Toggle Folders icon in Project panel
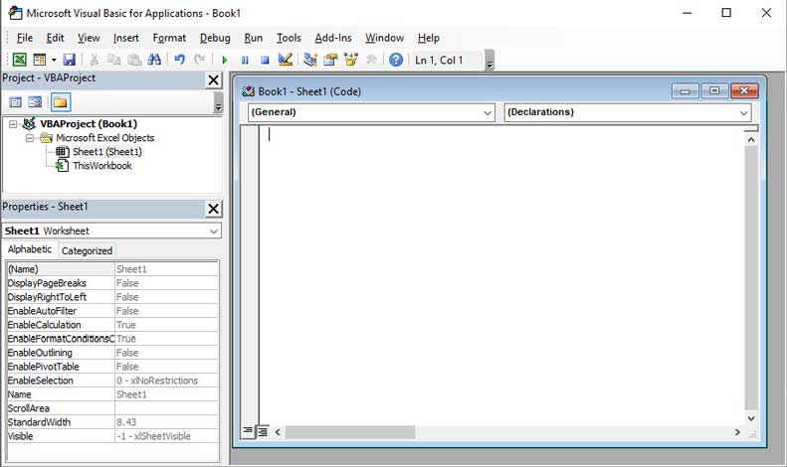The height and width of the screenshot is (467, 787). click(61, 102)
